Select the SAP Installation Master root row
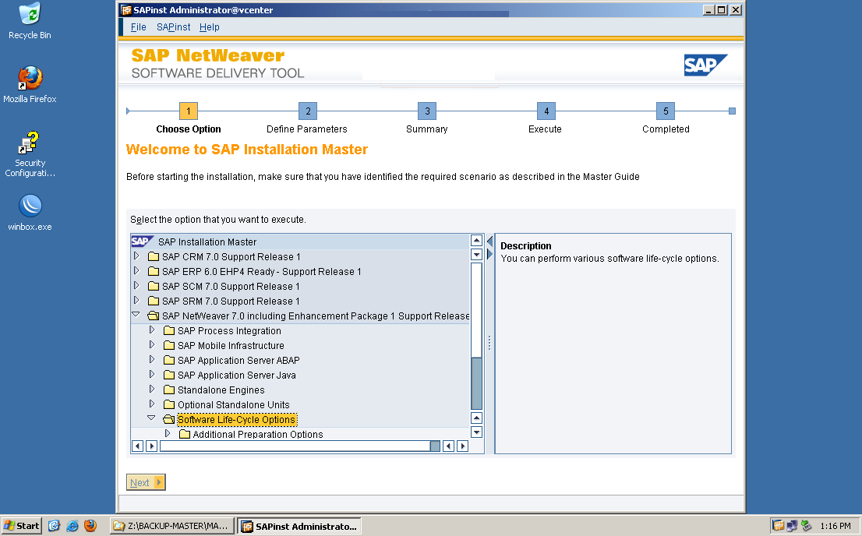862x536 pixels. point(300,242)
